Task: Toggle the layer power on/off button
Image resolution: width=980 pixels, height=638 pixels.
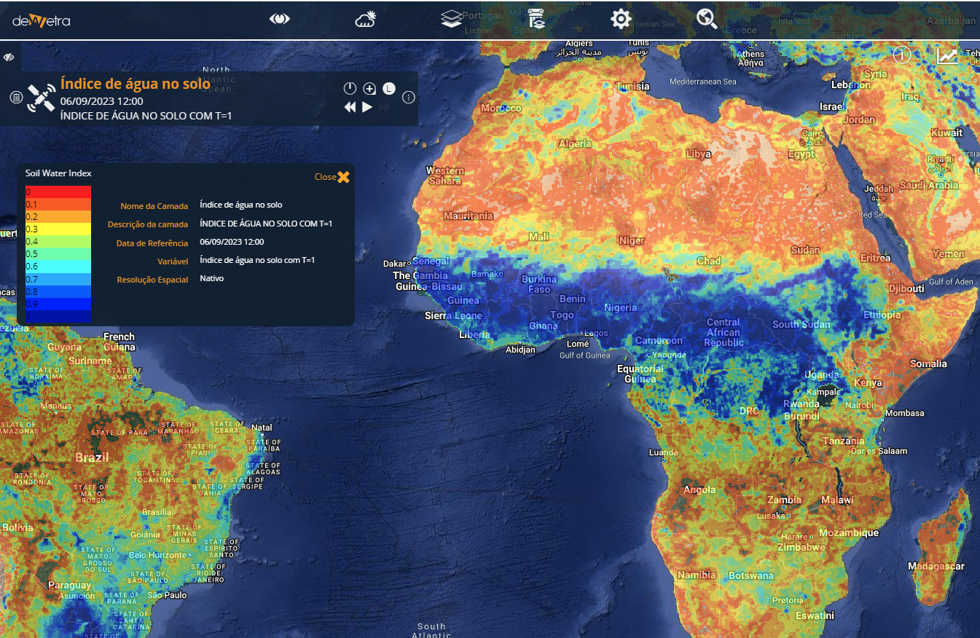Action: click(350, 89)
